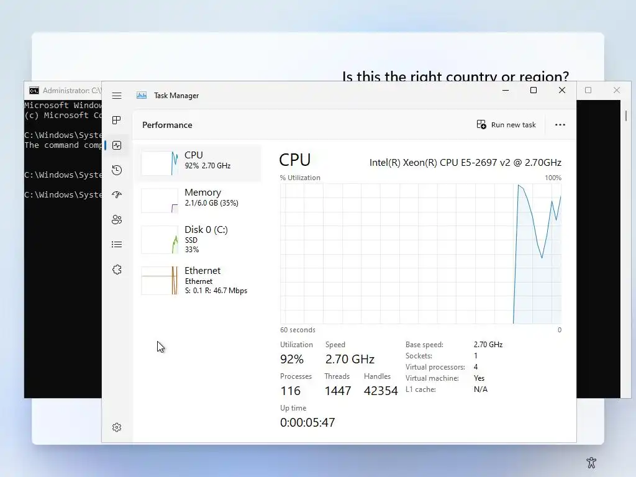Select Performance page icon in sidebar
Screen dimensions: 636x477
pyautogui.click(x=117, y=145)
